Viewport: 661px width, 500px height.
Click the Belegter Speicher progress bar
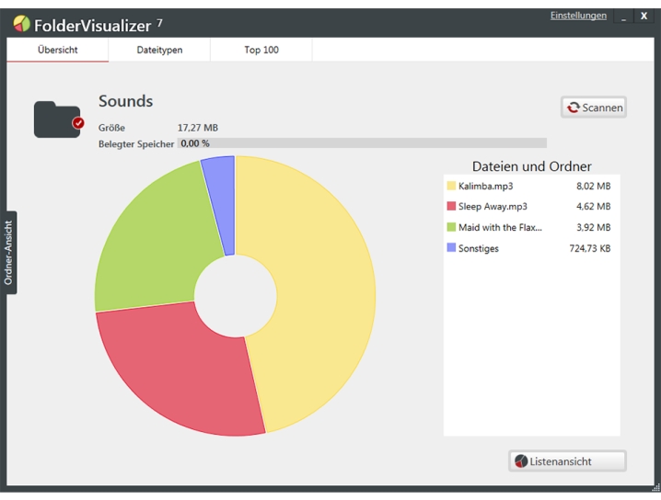[362, 143]
